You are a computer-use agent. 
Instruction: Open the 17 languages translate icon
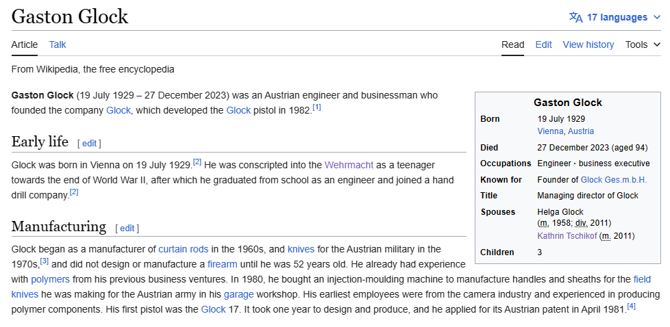tap(575, 17)
